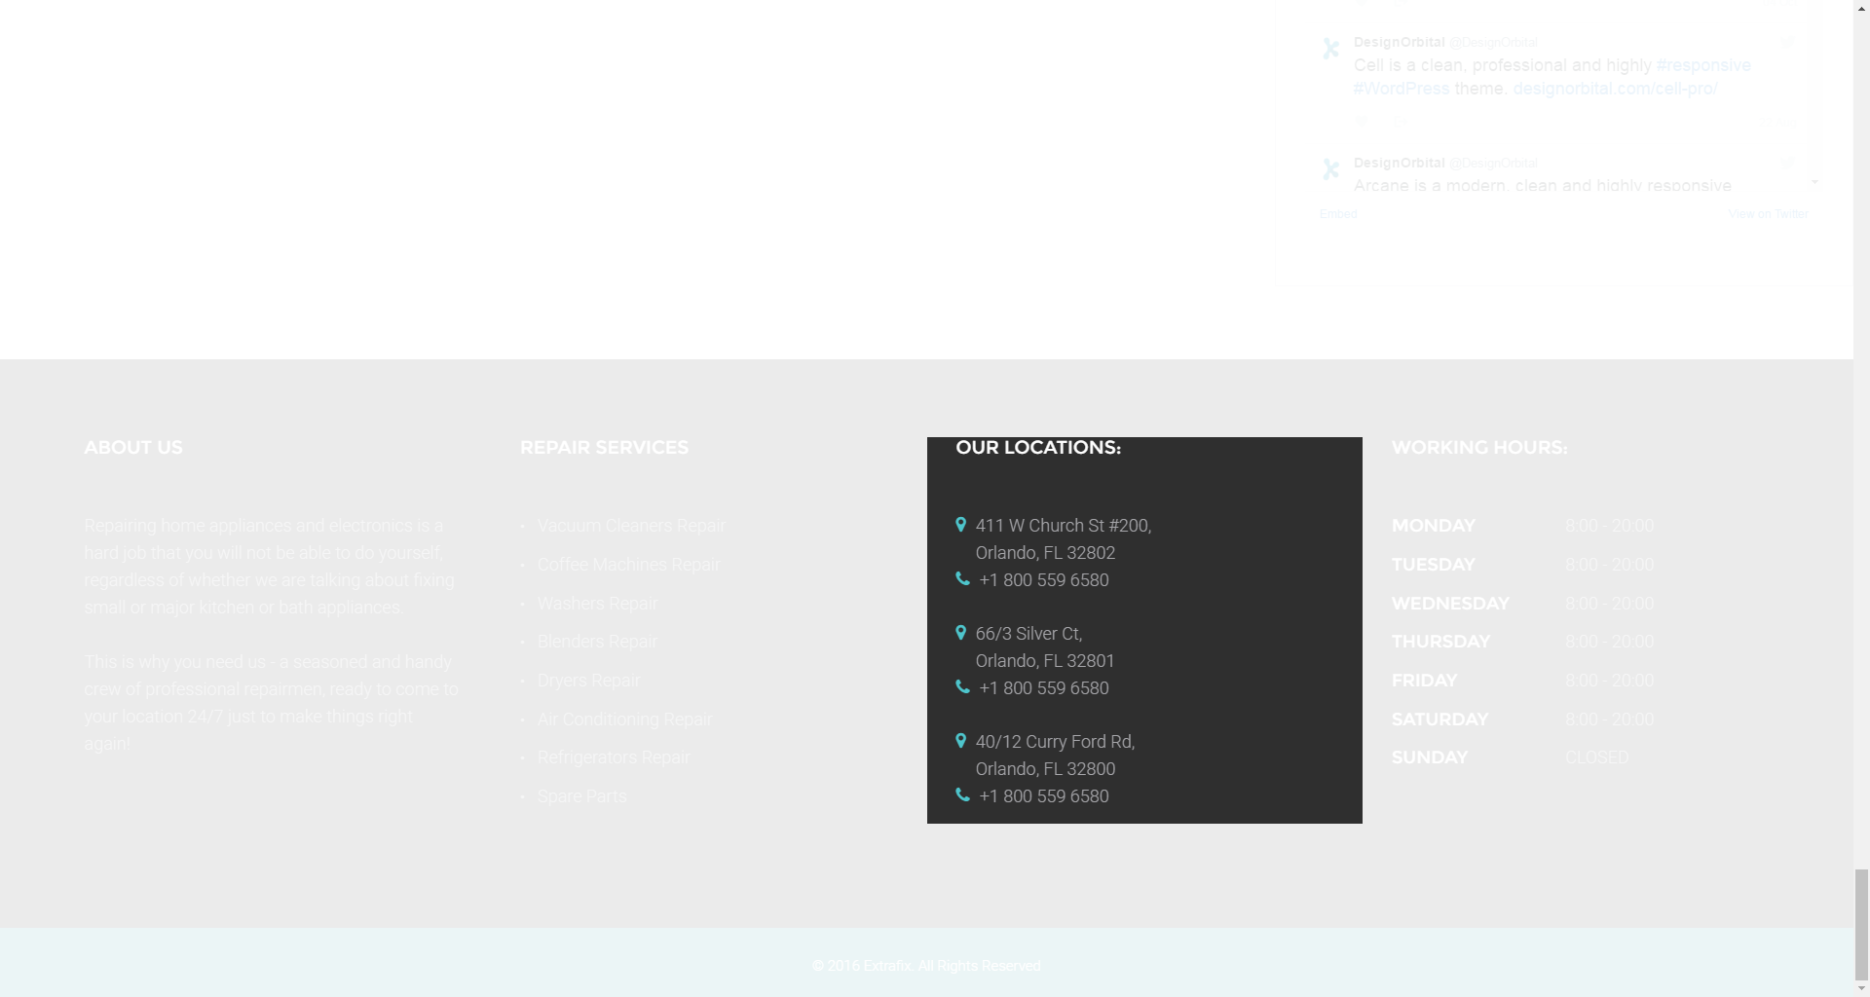This screenshot has width=1870, height=997.
Task: Like the Cell tweet with the heart icon
Action: [1364, 122]
